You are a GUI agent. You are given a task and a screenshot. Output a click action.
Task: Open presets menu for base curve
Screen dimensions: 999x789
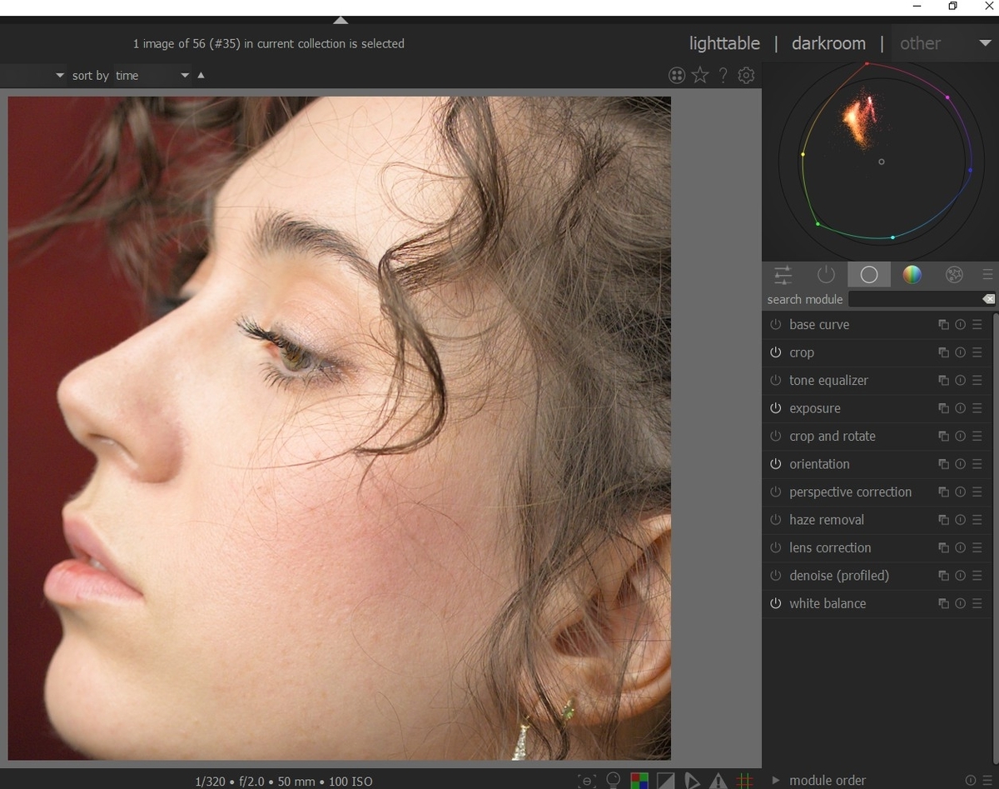pos(977,325)
